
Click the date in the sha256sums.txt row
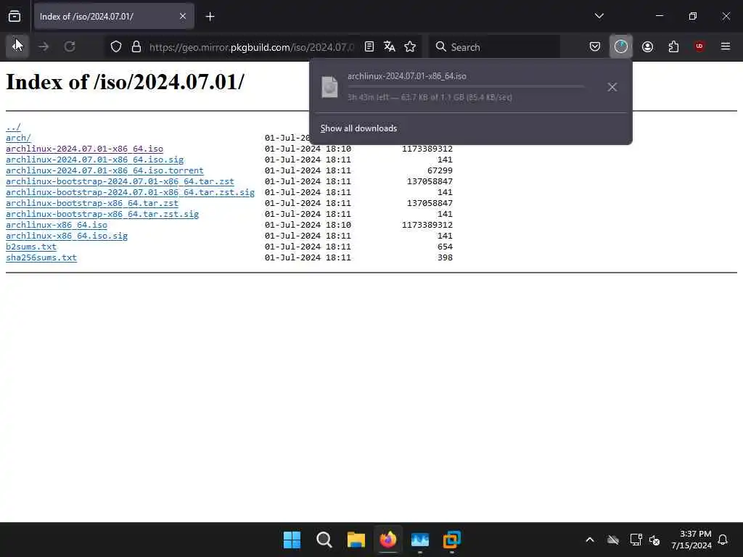(x=308, y=257)
